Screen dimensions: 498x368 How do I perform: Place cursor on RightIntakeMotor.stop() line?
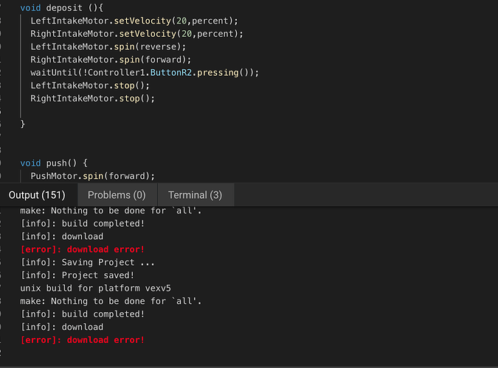pyautogui.click(x=92, y=99)
